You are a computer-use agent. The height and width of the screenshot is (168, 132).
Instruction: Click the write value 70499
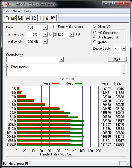coord(107,104)
